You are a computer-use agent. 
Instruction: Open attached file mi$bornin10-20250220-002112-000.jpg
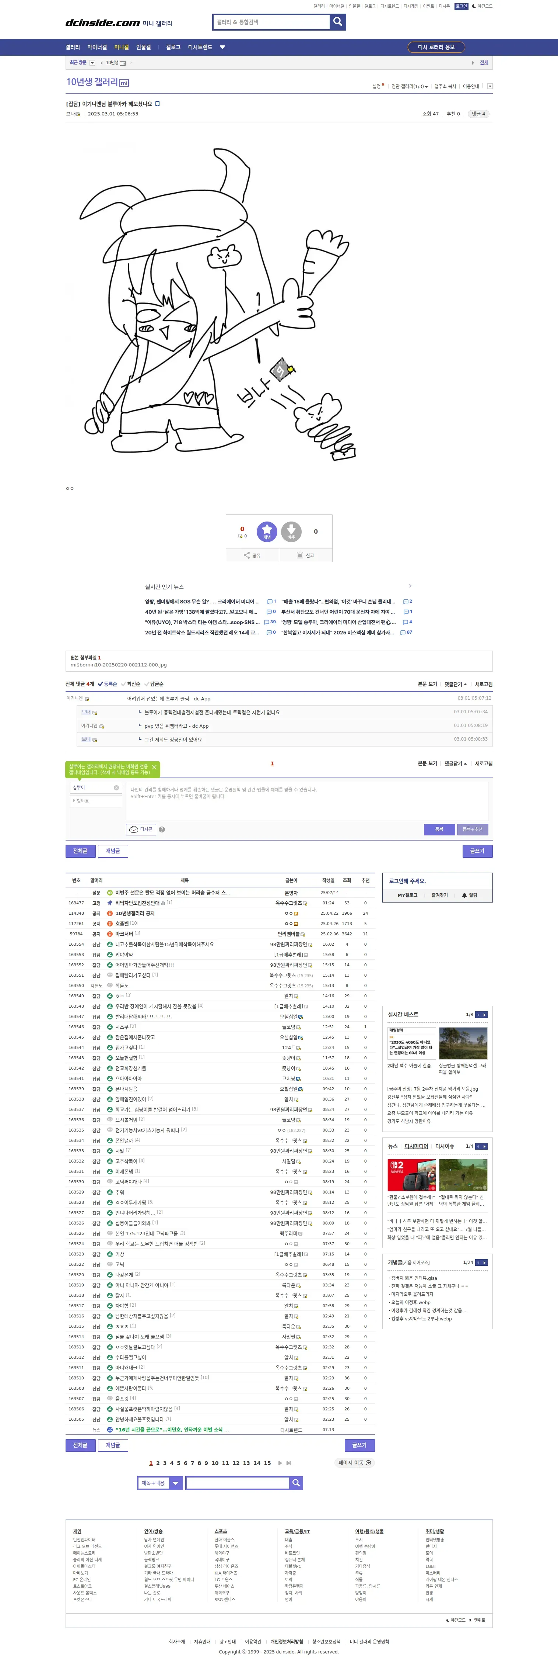point(119,664)
